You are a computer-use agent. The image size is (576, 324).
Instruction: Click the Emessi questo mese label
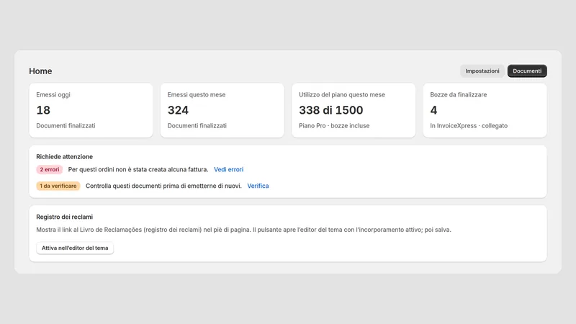click(197, 94)
